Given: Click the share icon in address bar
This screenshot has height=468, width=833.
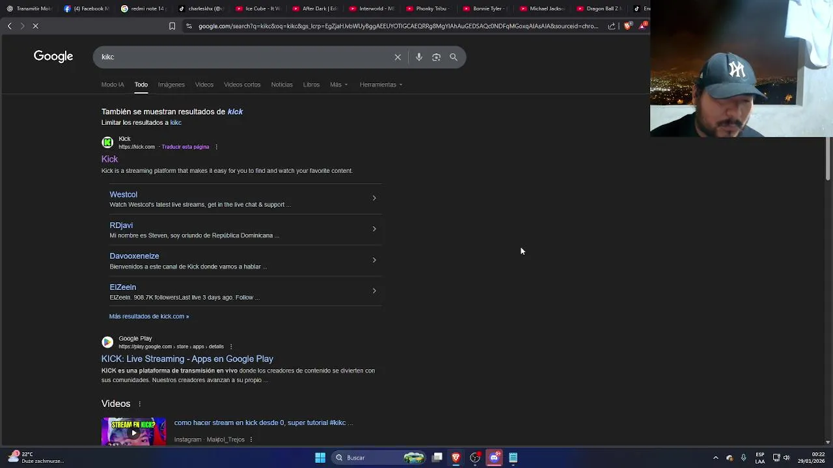Looking at the screenshot, I should (612, 26).
